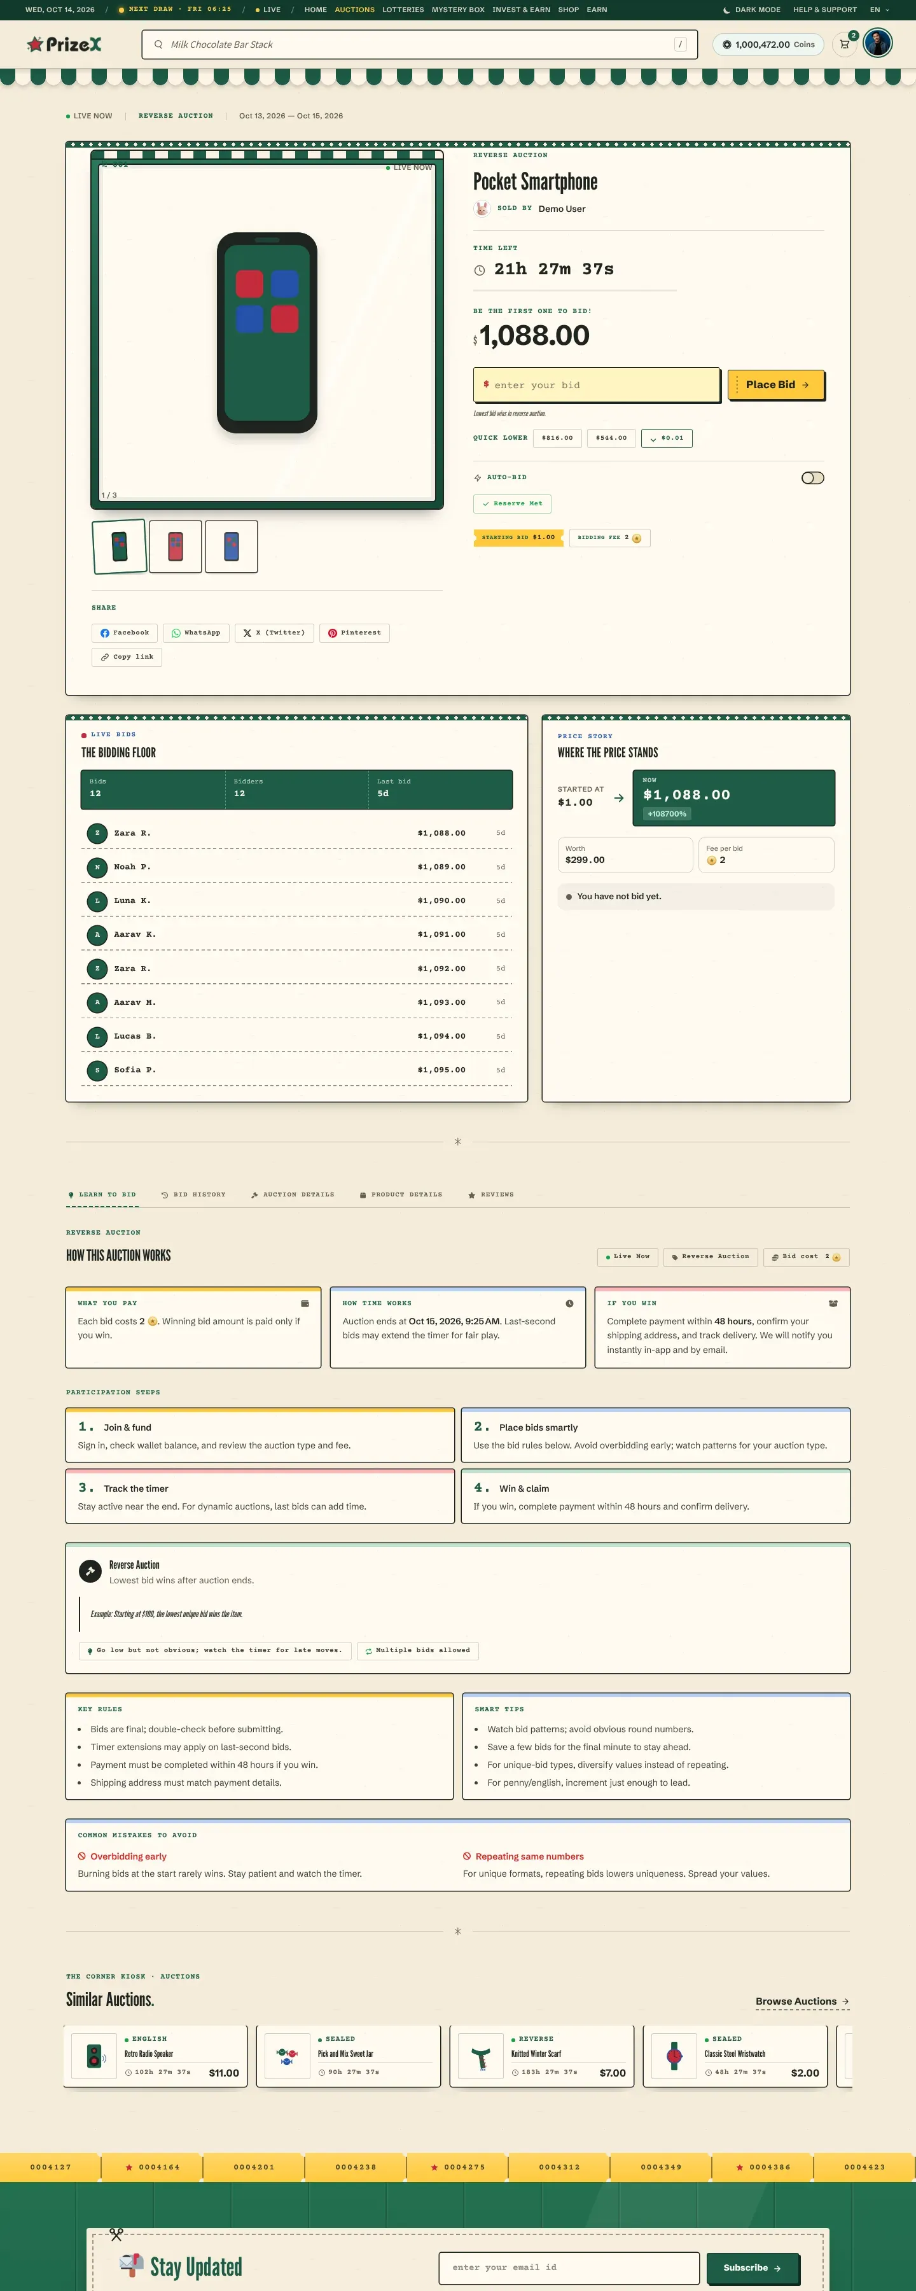Open the Reviews tab

tap(491, 1195)
